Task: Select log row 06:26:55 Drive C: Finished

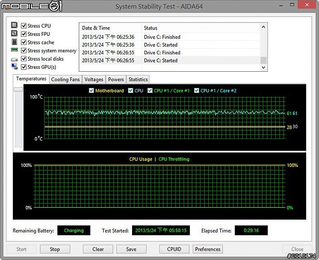Action: [169, 53]
